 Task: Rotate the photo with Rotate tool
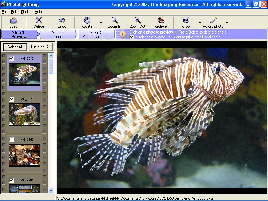coord(87,21)
